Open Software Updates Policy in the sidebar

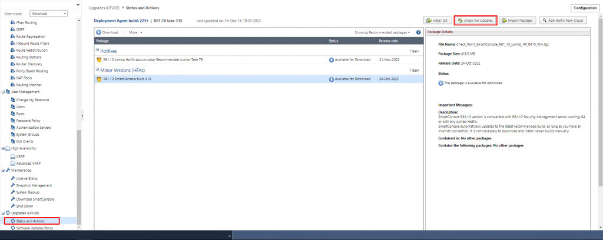coord(37,228)
